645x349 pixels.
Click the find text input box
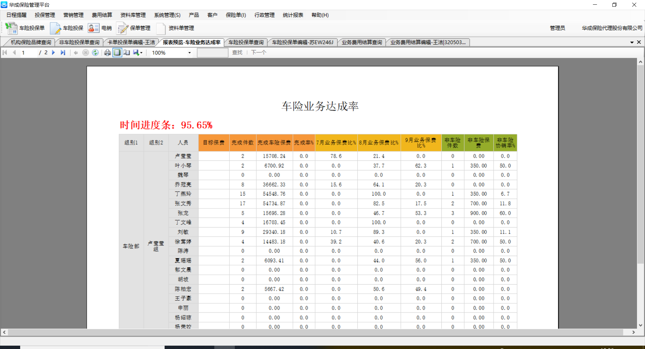click(x=212, y=53)
